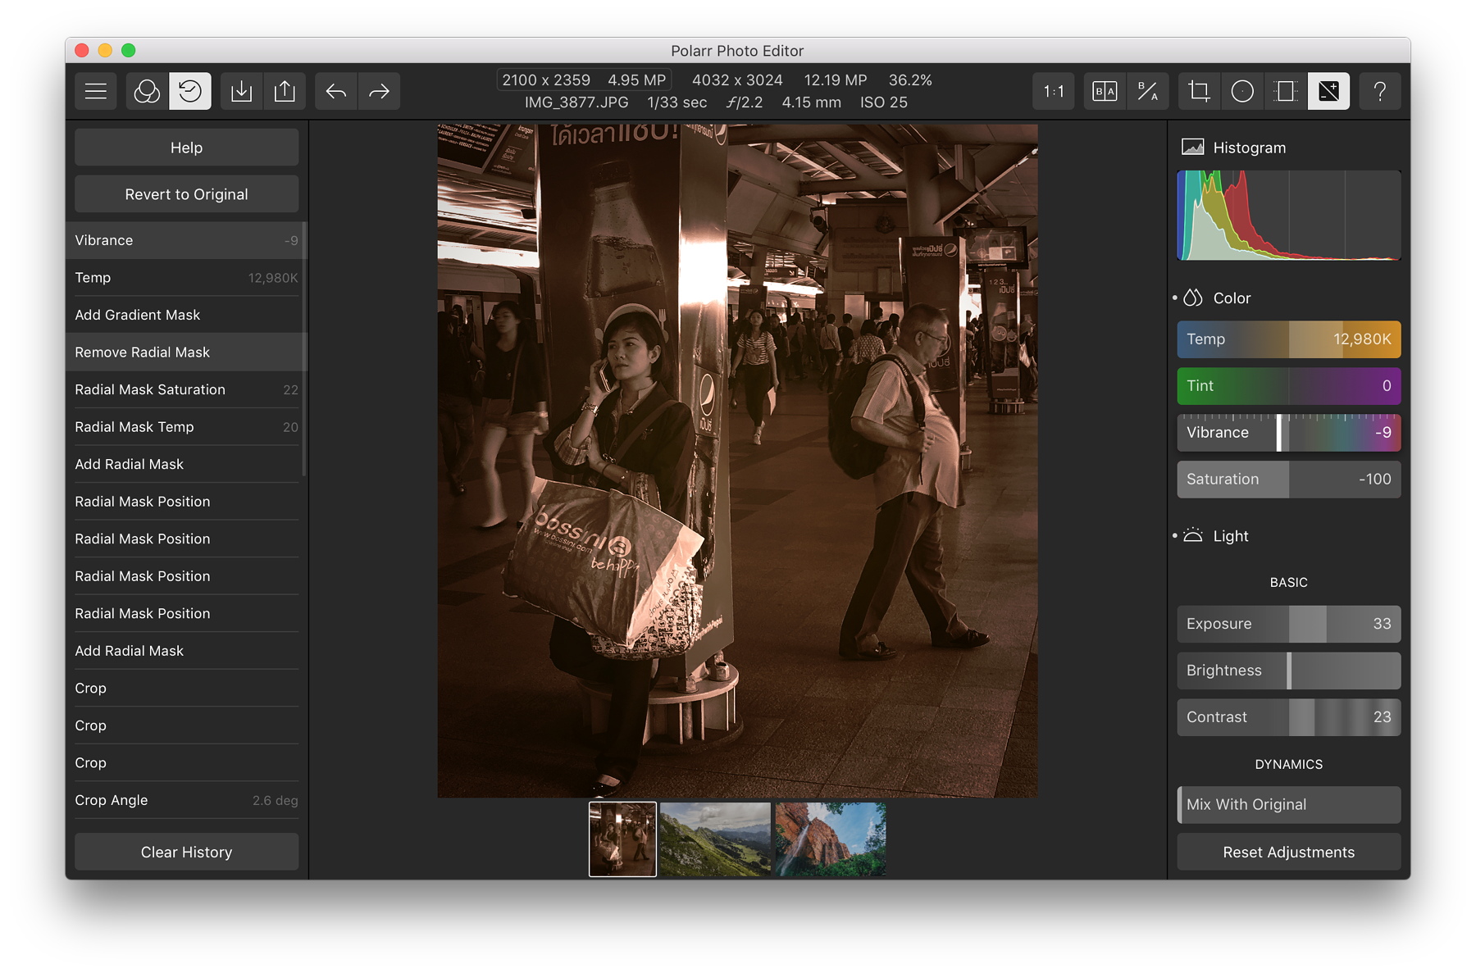The width and height of the screenshot is (1476, 973).
Task: Click the Mix With Original slider
Action: (x=1289, y=805)
